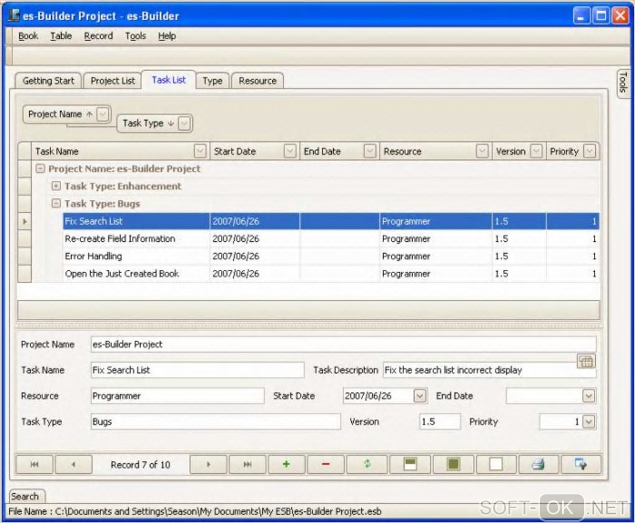
Task: Open the Priority field dropdown in form
Action: (589, 422)
